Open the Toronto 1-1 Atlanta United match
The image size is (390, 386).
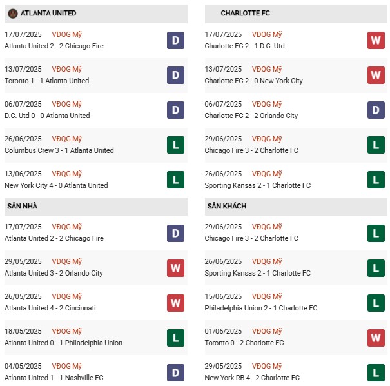(46, 81)
